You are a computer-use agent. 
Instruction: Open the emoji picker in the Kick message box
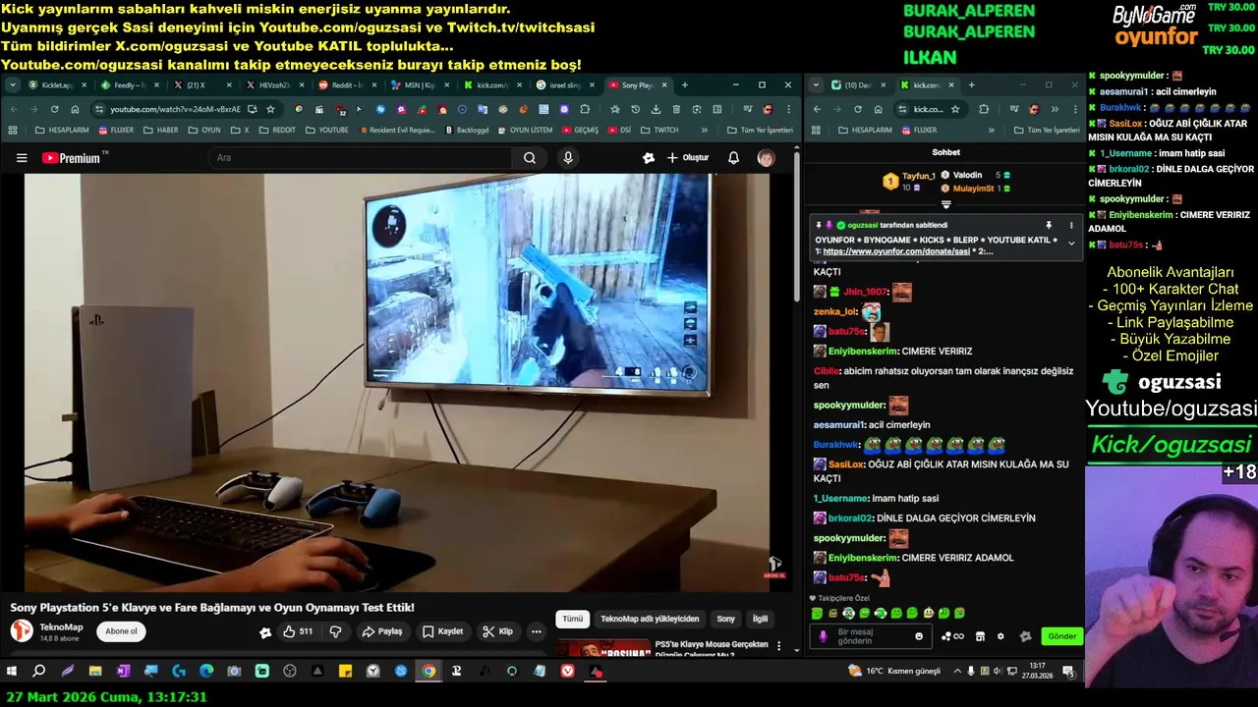pyautogui.click(x=919, y=636)
